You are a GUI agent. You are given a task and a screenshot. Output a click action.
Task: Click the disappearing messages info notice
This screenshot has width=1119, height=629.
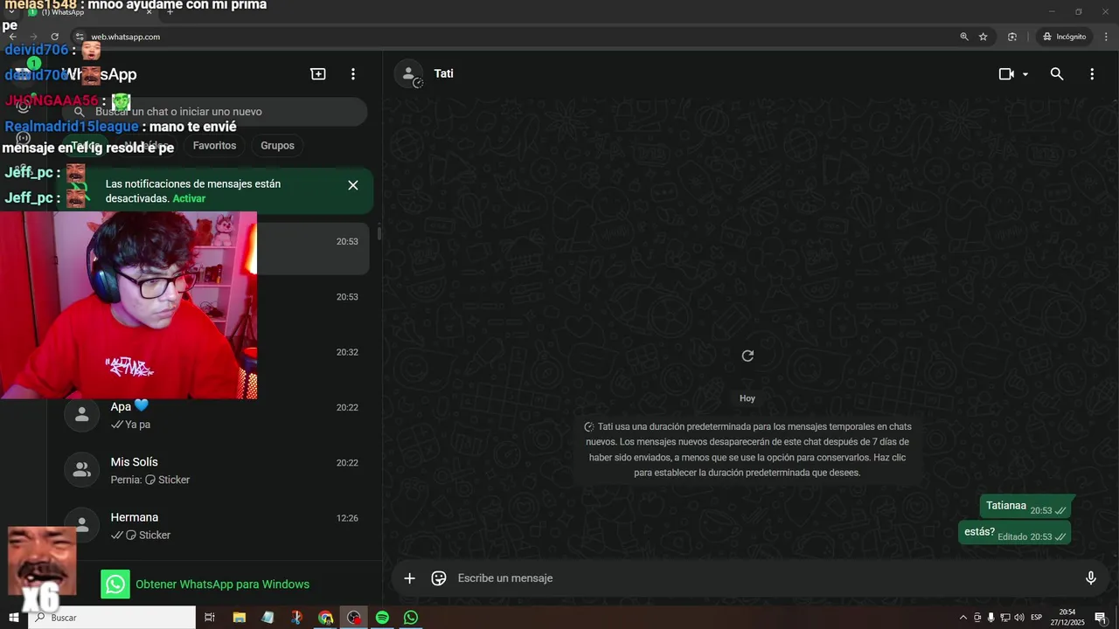click(747, 450)
